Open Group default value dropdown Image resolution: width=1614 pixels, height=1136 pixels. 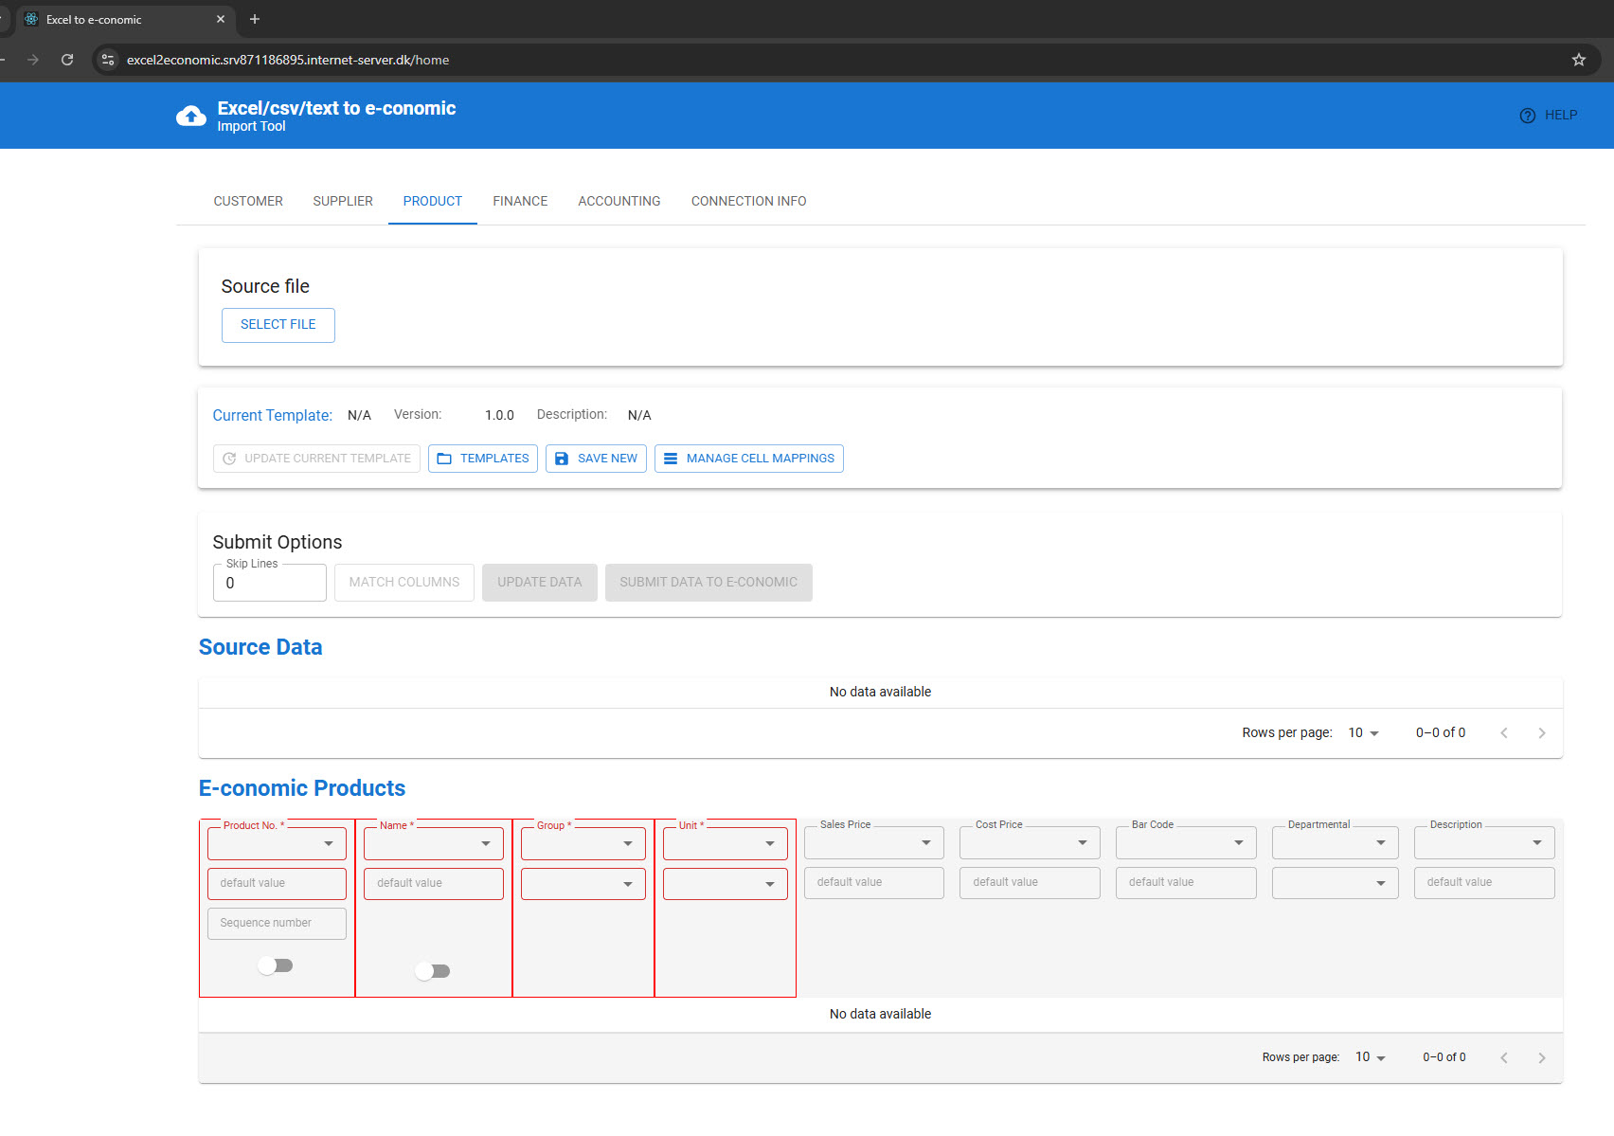click(583, 884)
